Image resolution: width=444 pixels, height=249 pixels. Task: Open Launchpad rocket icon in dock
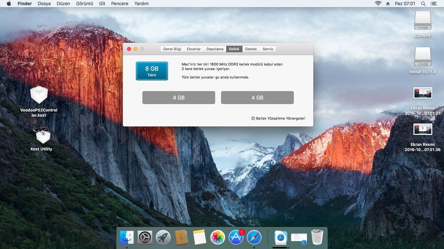pyautogui.click(x=163, y=238)
